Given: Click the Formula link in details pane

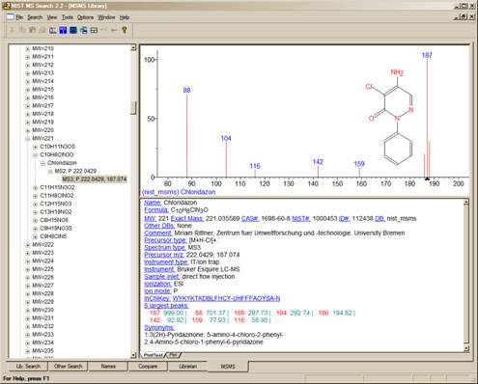Looking at the screenshot, I should click(x=156, y=210).
